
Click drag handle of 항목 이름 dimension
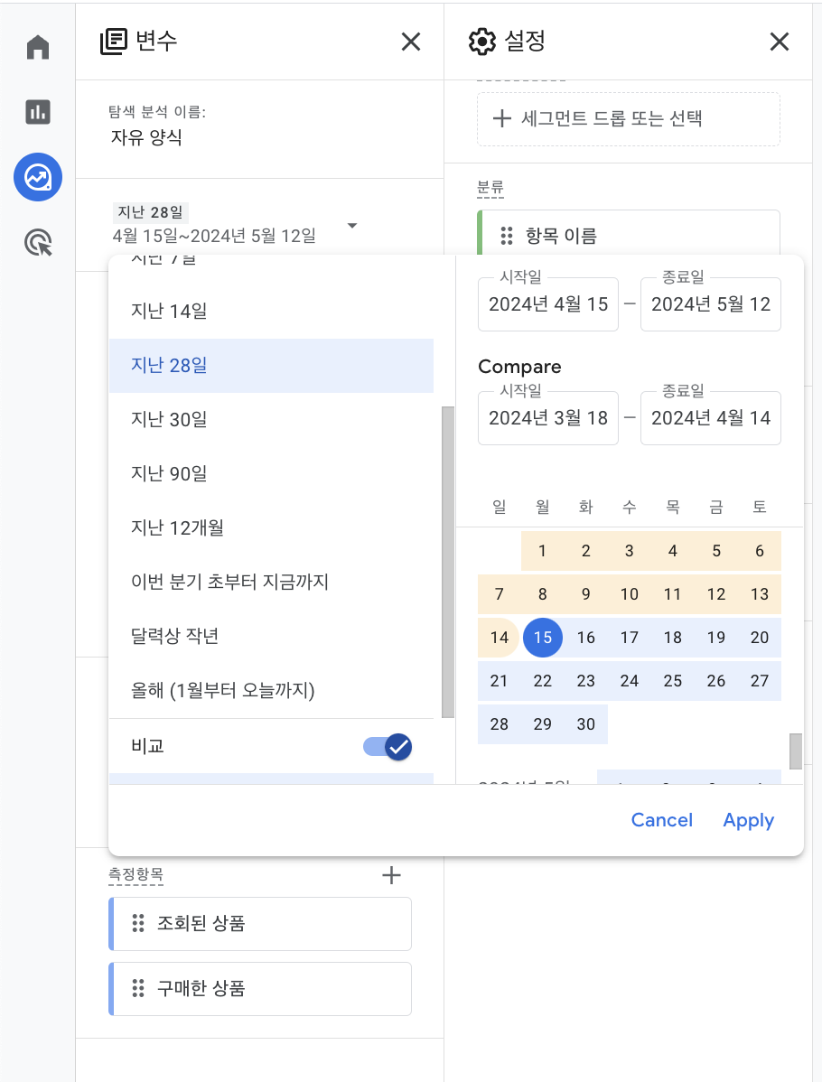(x=507, y=236)
